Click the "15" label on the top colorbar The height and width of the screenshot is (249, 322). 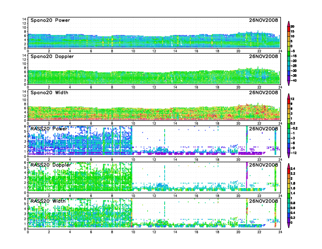[x=292, y=31]
